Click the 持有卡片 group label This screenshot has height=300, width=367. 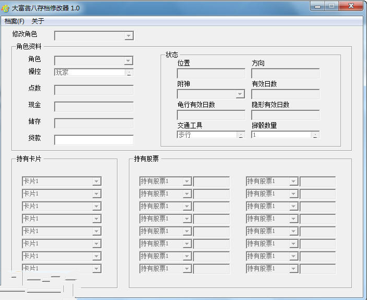point(29,159)
